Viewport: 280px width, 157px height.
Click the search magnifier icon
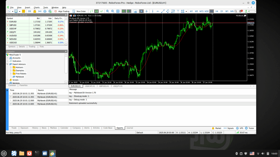click(236, 11)
